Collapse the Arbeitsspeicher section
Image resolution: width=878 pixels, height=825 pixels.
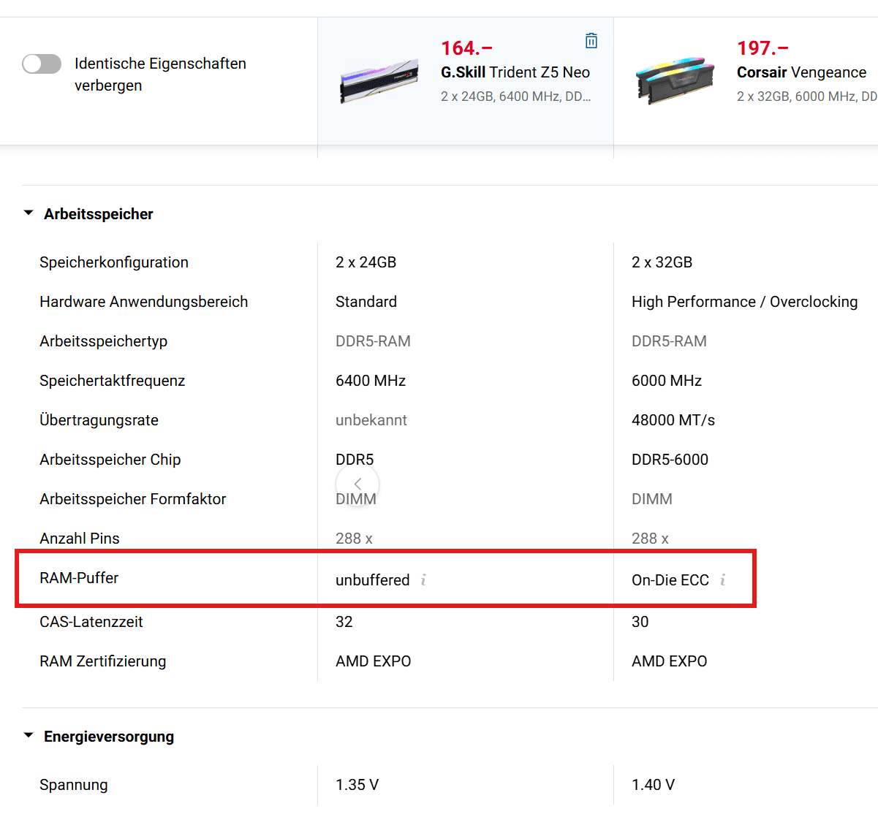[x=29, y=213]
